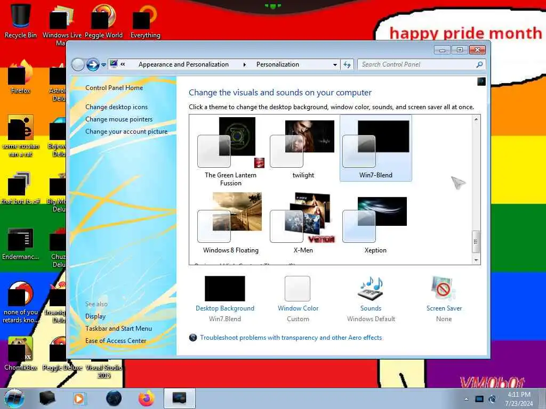Open Change desktop icons
Viewport: 546px width, 409px height.
coord(116,107)
